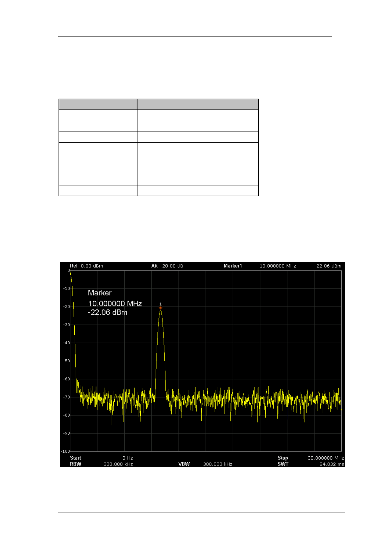The height and width of the screenshot is (554, 392).
Task: Select the -10 axis label
Action: click(x=67, y=288)
